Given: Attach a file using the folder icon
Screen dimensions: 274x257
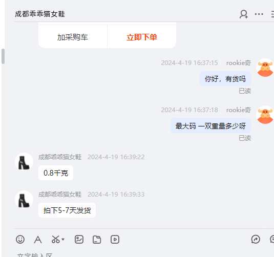Looking at the screenshot, I should click(97, 240).
